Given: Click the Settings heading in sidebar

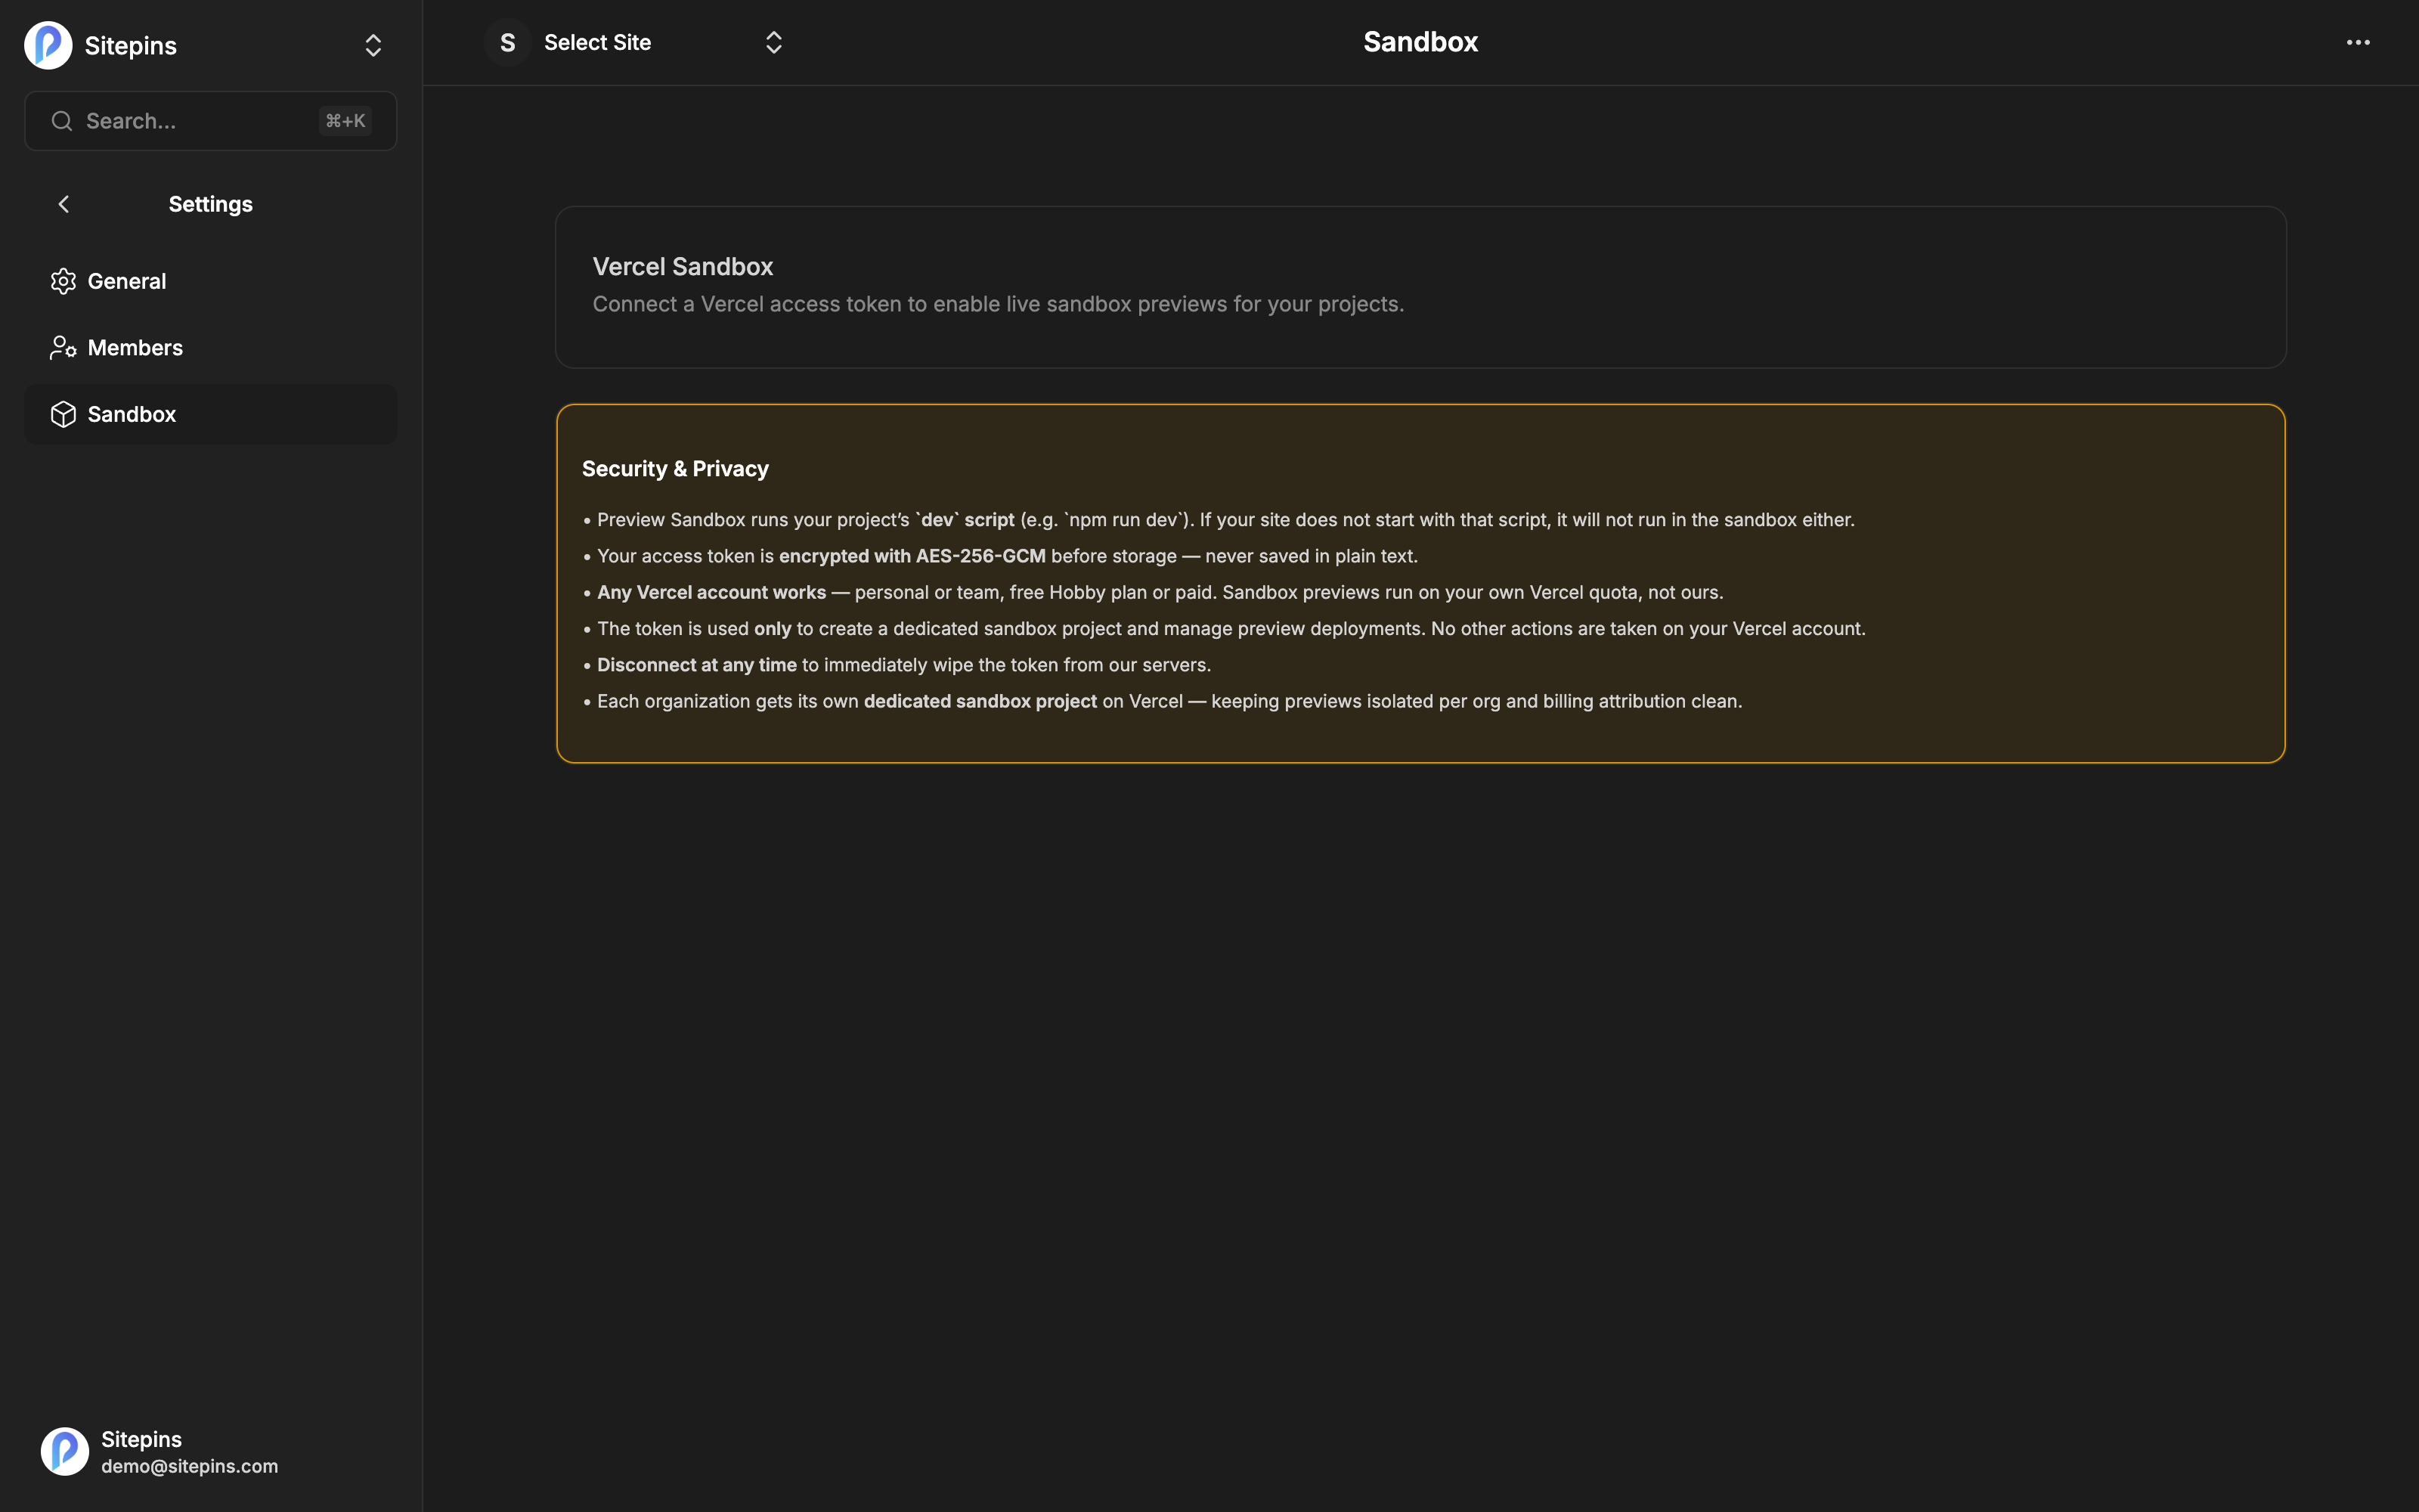Looking at the screenshot, I should [211, 204].
